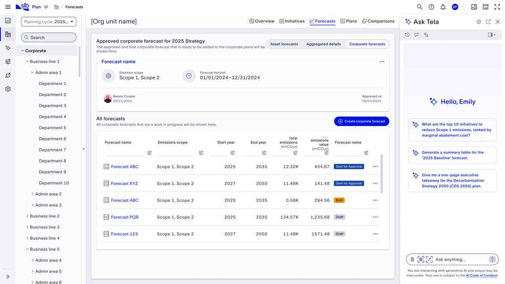The width and height of the screenshot is (505, 284).
Task: Pop out Ask Tela panel in new window
Action: [x=488, y=21]
